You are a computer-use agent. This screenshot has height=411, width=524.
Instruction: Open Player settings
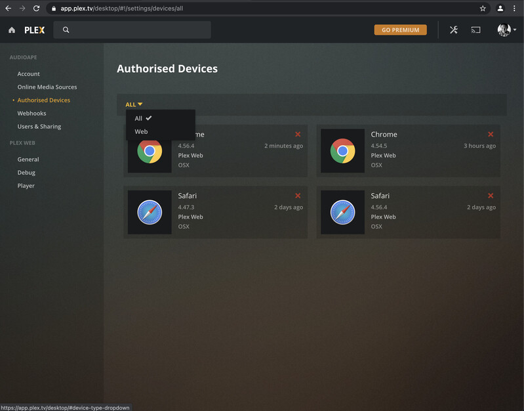(x=26, y=186)
